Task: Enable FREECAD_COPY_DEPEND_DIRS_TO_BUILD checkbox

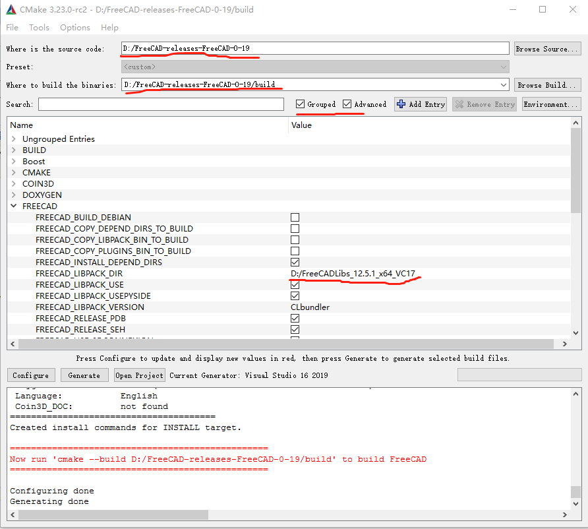Action: click(295, 228)
